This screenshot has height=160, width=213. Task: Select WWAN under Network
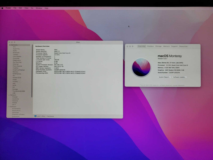pyautogui.click(x=15, y=103)
